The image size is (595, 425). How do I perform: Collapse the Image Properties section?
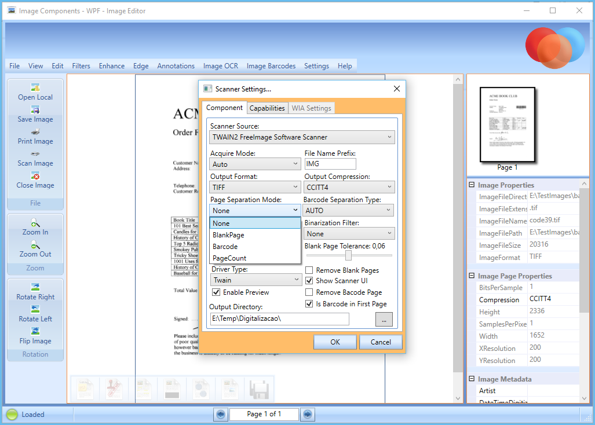pos(472,185)
